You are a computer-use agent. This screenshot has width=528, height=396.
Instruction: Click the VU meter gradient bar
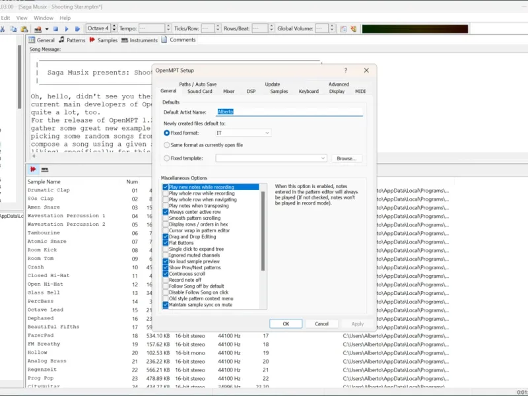[415, 29]
